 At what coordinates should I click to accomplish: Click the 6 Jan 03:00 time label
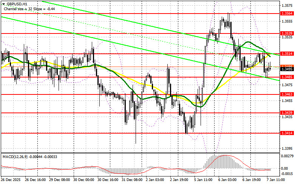tap(227, 180)
